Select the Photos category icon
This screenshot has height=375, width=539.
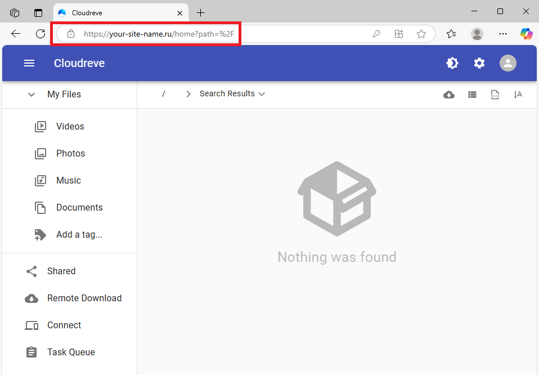click(40, 154)
